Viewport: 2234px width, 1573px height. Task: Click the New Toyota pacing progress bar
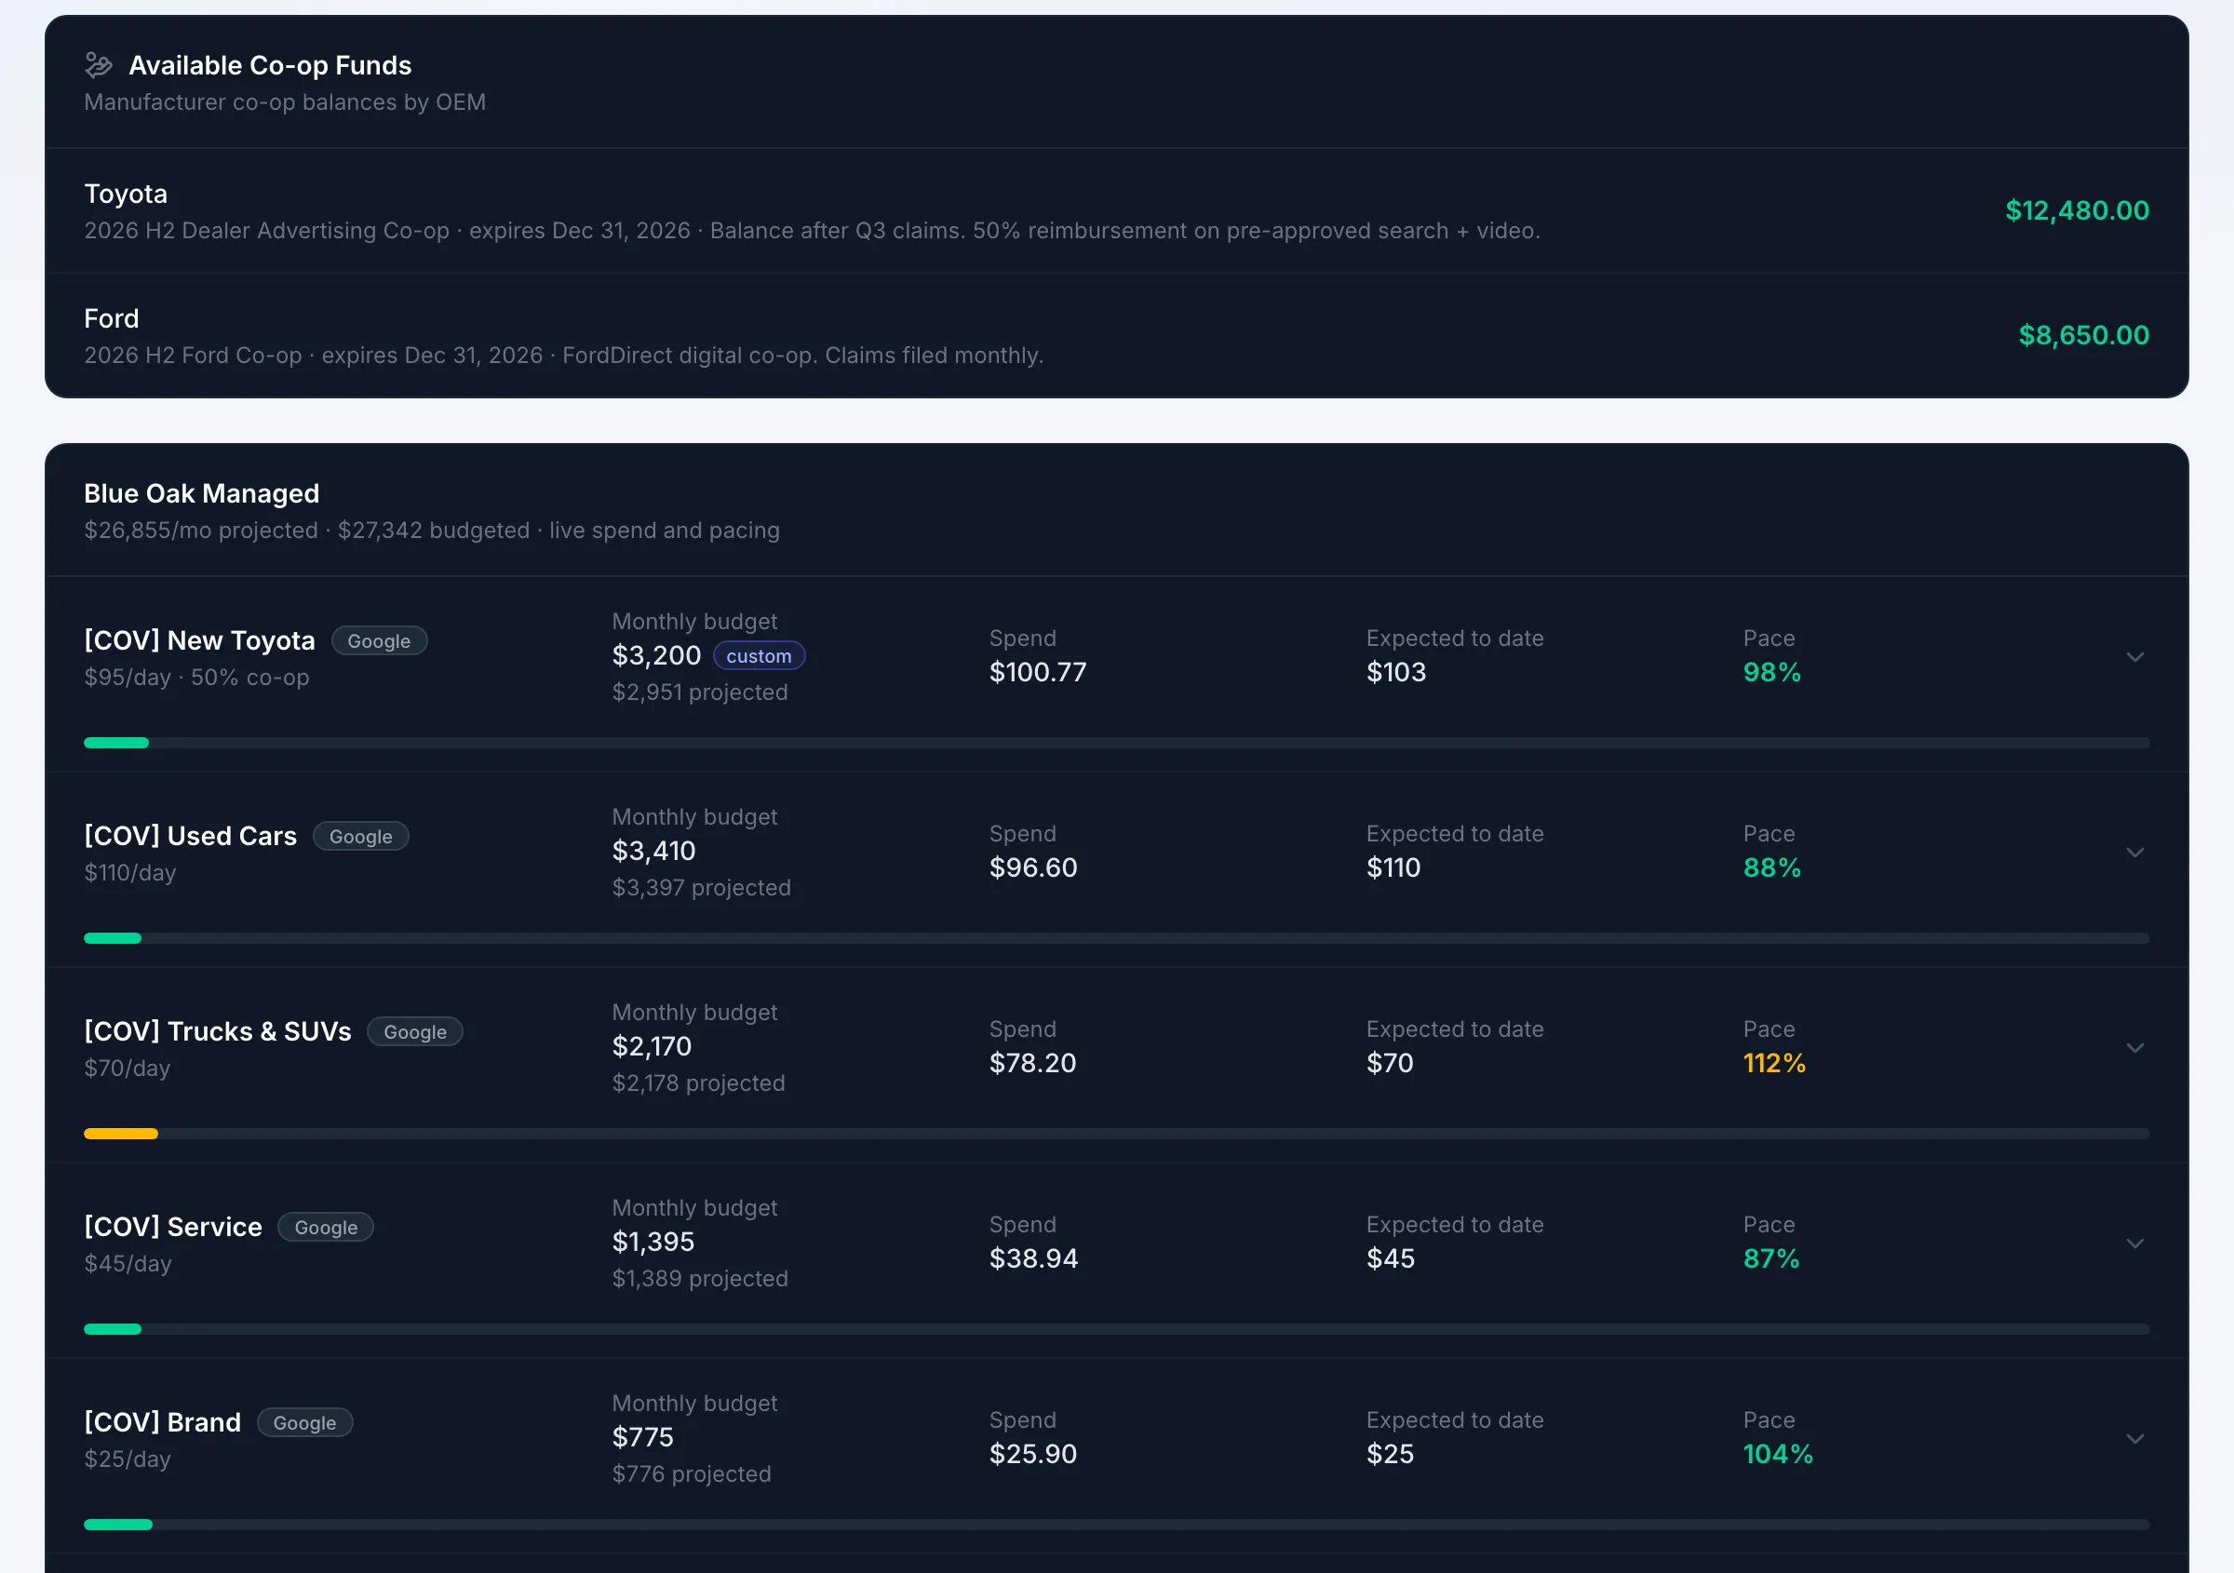click(x=1117, y=742)
